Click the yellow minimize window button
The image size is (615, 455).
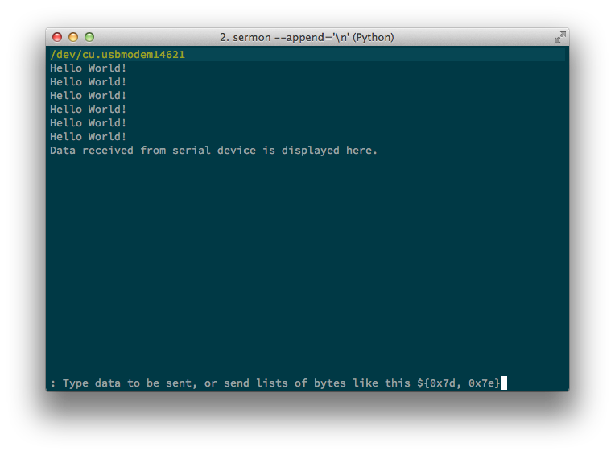click(x=73, y=37)
